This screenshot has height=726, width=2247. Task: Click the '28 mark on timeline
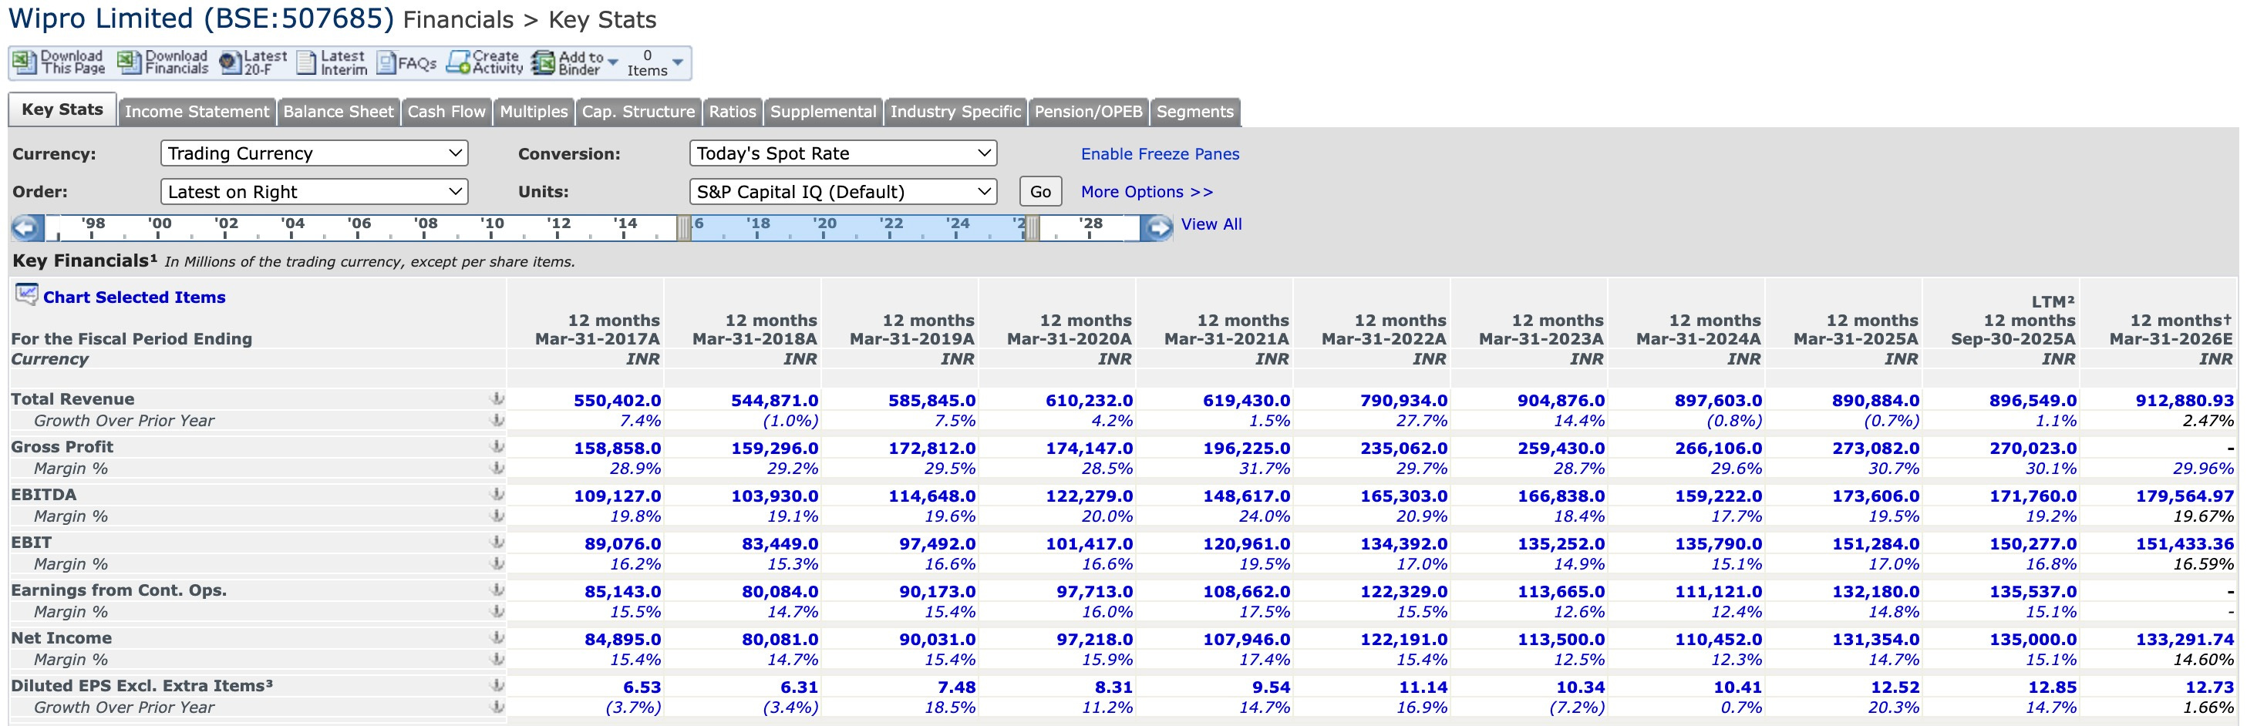coord(1090,224)
